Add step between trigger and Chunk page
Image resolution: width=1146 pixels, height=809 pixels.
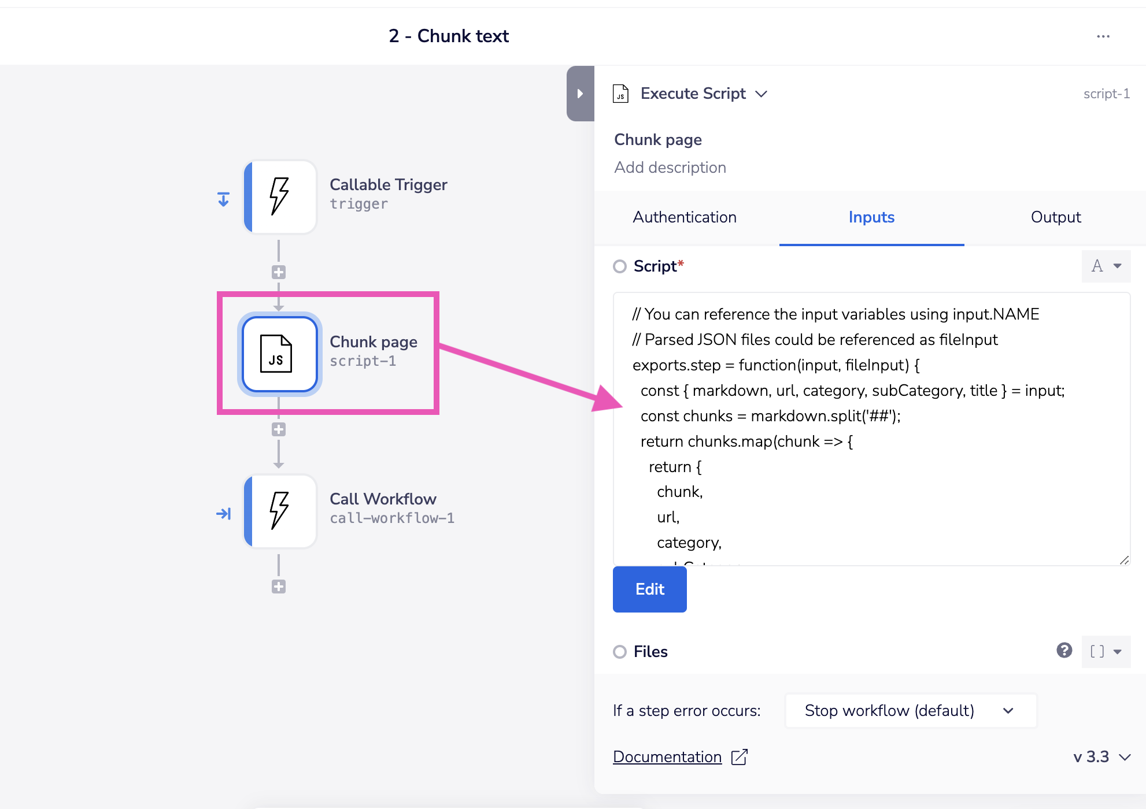[x=279, y=272]
